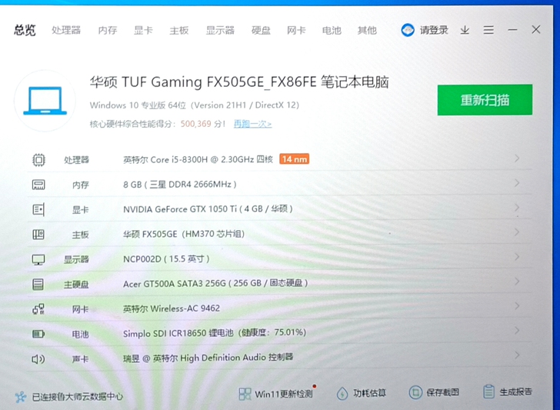
Task: Click the 生成报告 label
Action: 515,392
